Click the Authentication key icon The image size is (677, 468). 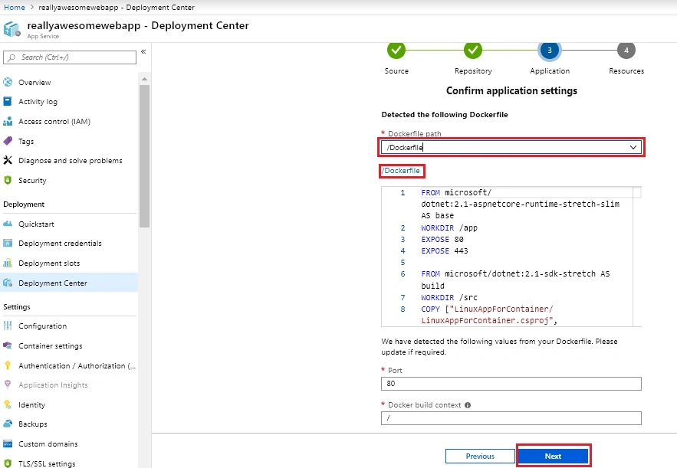point(8,365)
